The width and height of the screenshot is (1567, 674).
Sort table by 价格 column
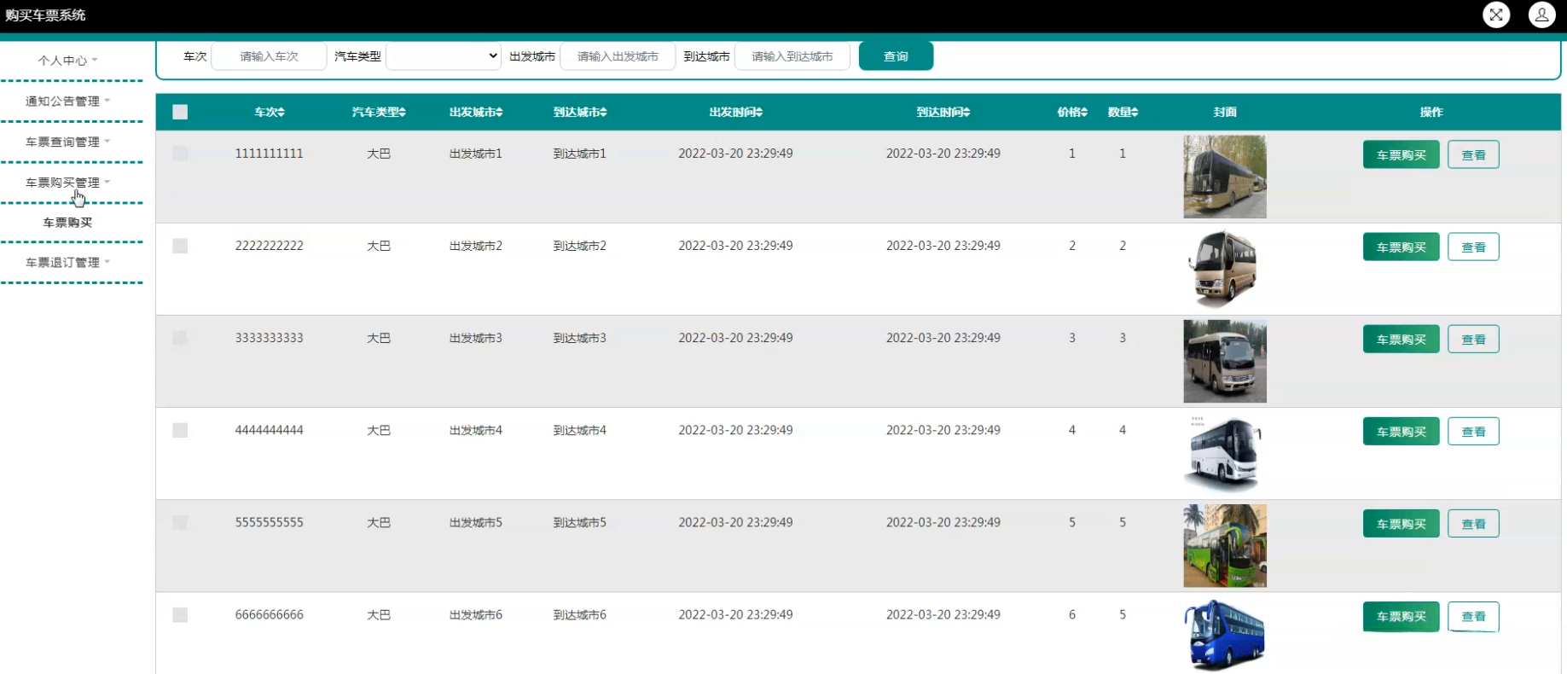click(x=1072, y=113)
